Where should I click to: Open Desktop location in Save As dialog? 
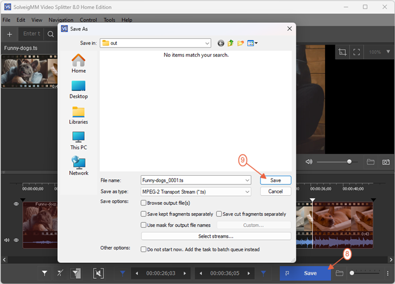(x=78, y=90)
